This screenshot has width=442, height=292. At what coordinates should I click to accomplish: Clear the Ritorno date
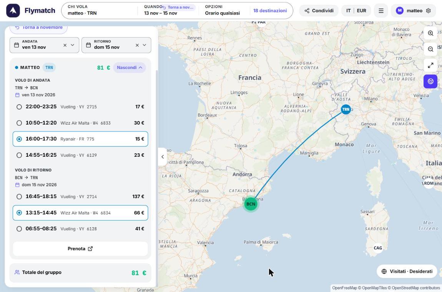coord(137,45)
